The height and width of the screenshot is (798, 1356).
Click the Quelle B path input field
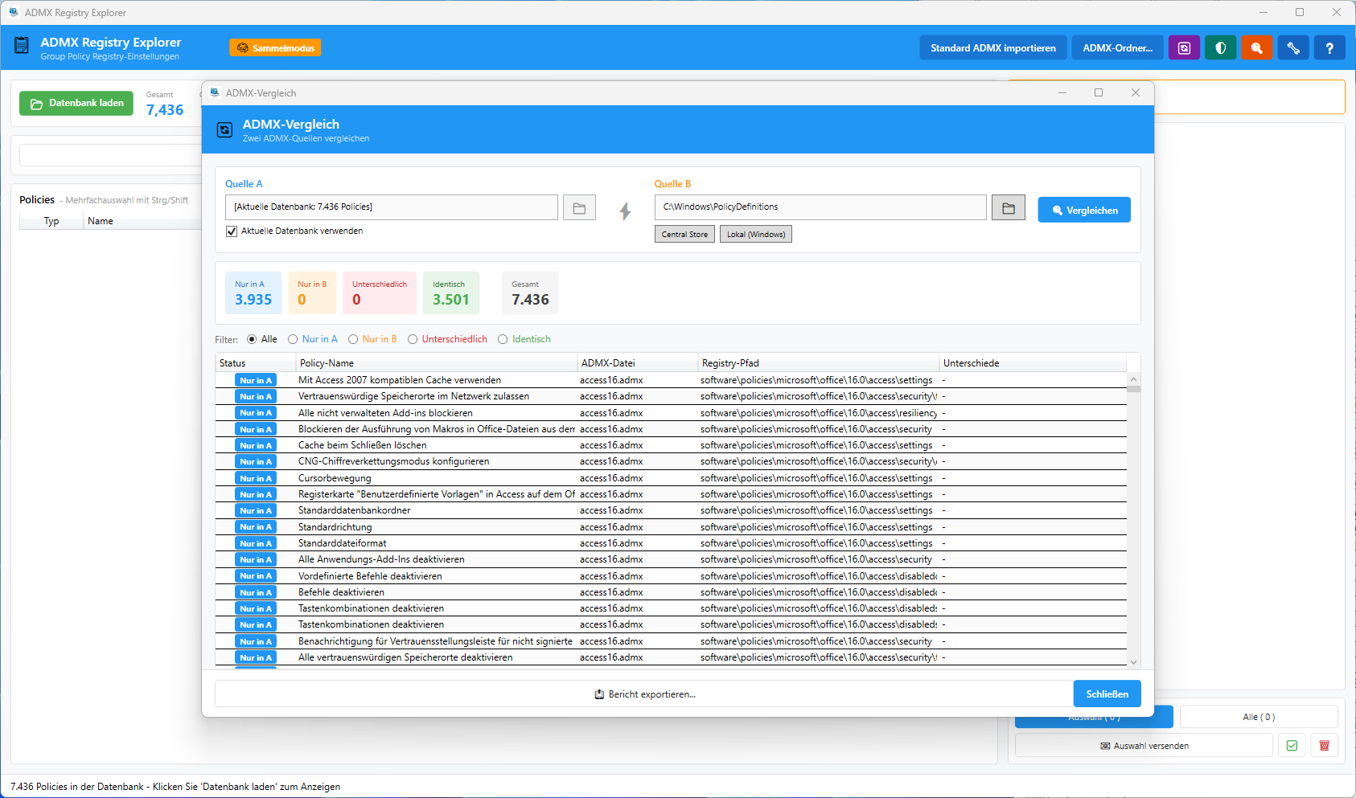(x=820, y=207)
